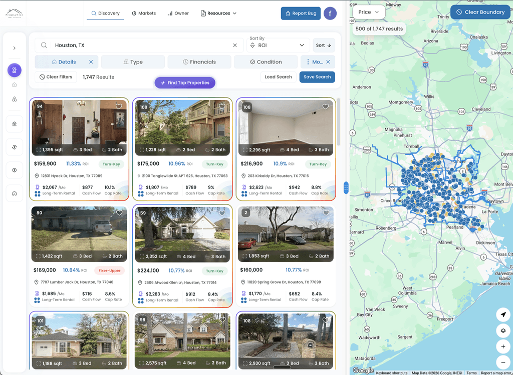Click the panel divider handle

click(x=346, y=188)
